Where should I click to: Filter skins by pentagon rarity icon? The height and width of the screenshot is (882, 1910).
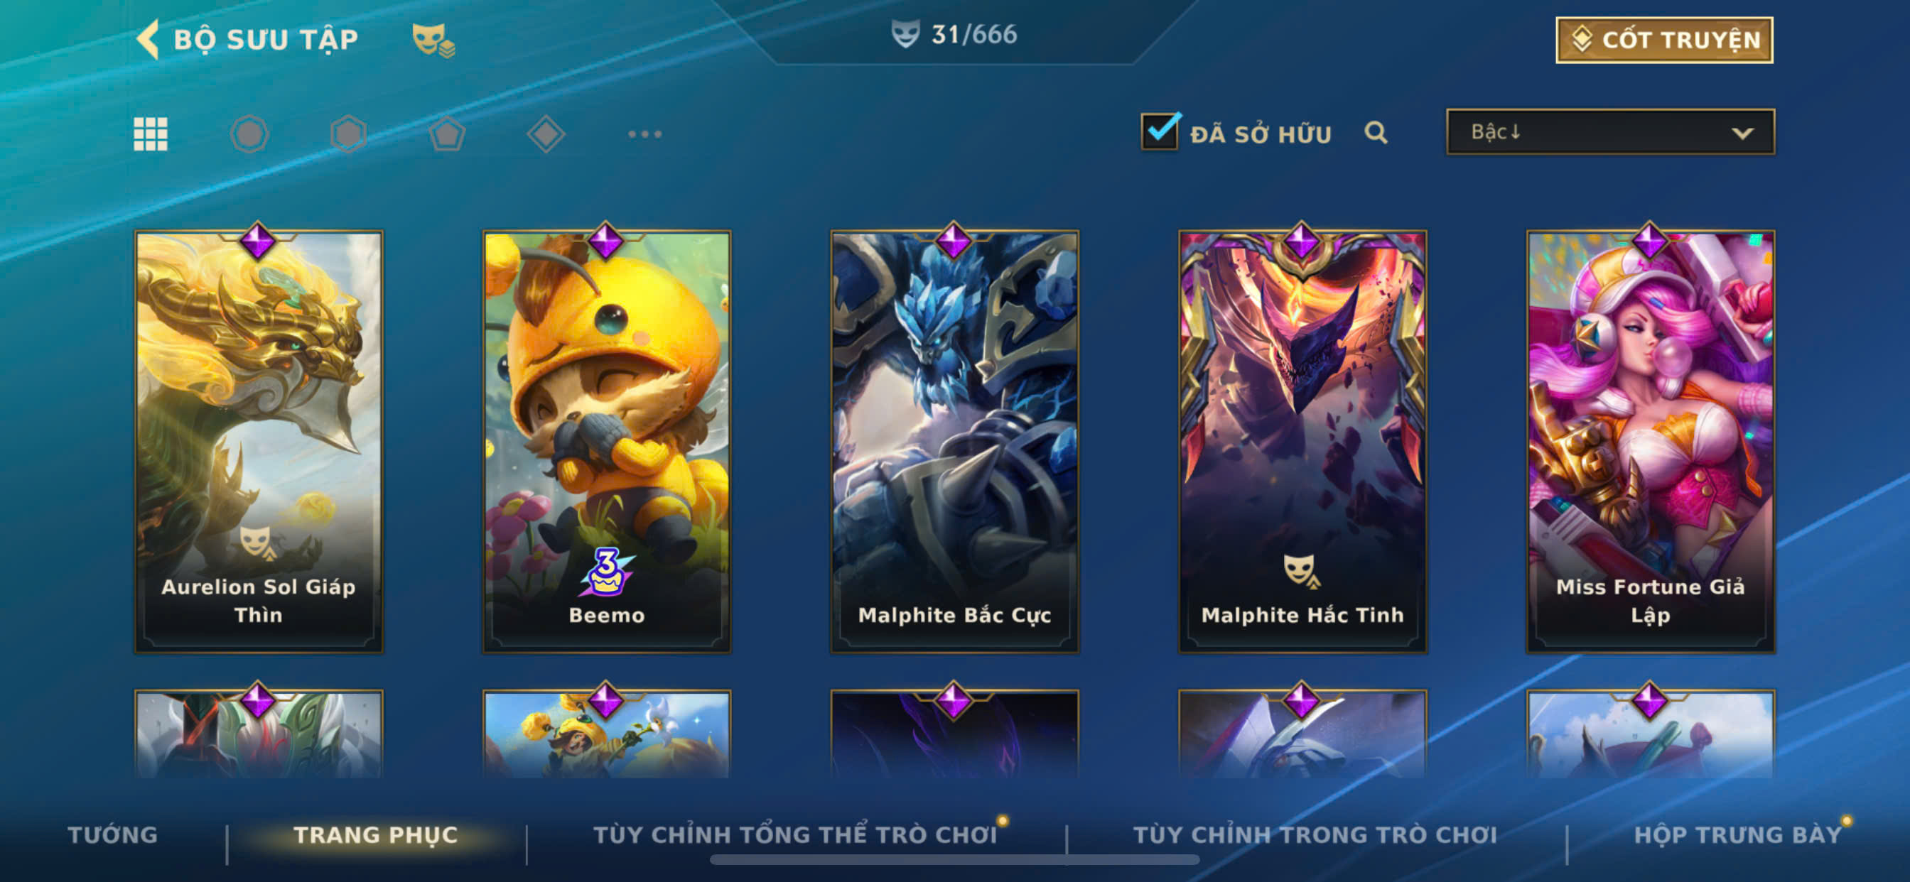447,134
